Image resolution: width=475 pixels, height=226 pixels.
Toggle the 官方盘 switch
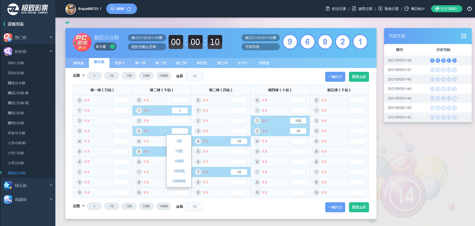point(112,47)
